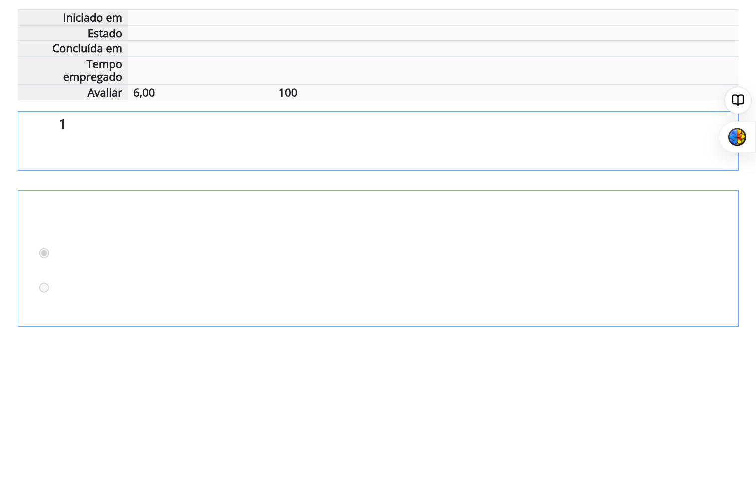The image size is (756, 481).
Task: Select the first radio option
Action: pos(44,253)
